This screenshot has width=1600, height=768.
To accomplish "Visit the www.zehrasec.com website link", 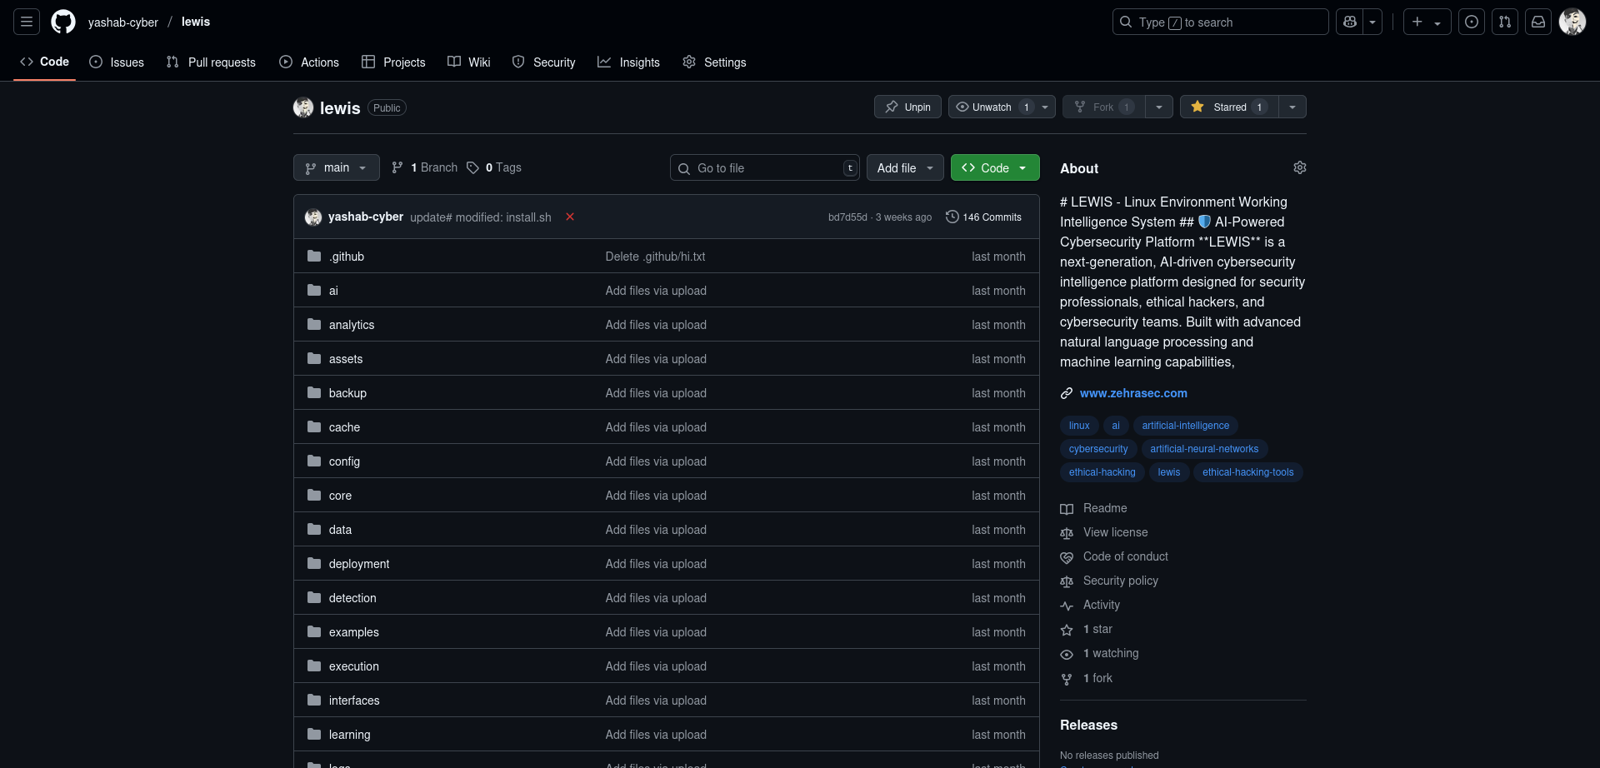I will (1133, 393).
